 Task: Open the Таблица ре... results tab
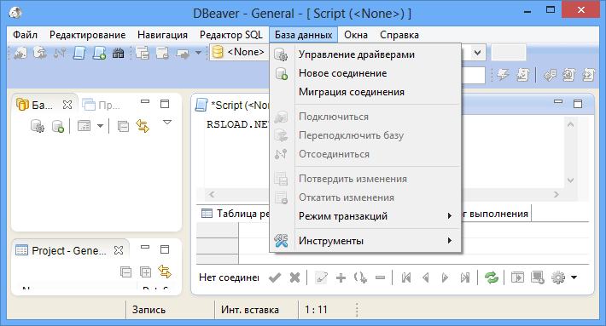(235, 213)
